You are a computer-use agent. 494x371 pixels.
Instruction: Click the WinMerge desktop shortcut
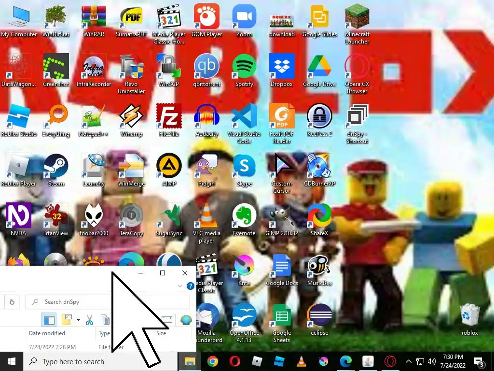(x=131, y=171)
